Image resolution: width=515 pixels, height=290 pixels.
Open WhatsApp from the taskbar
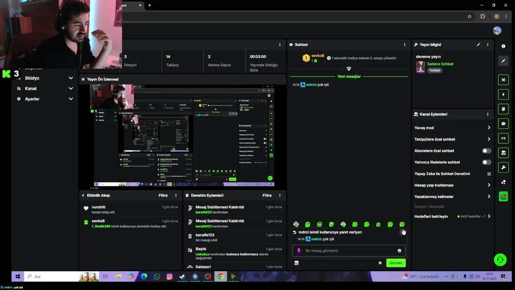tap(157, 276)
